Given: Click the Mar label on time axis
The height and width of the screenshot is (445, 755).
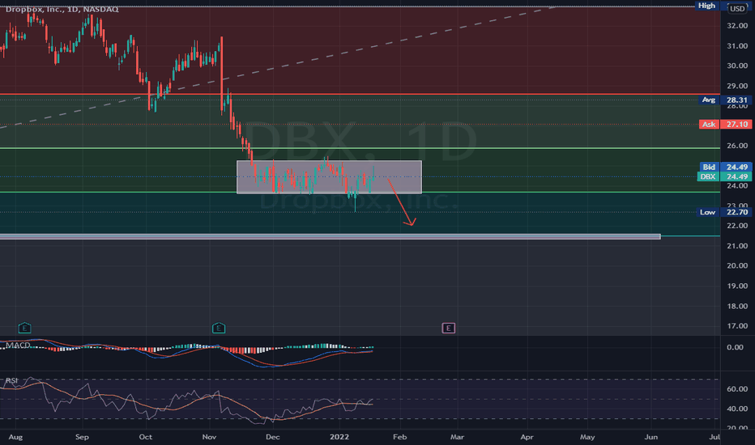Looking at the screenshot, I should tap(457, 437).
